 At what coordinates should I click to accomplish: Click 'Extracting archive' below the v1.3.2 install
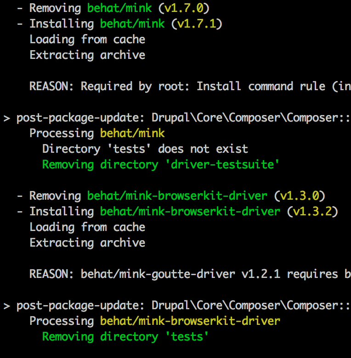pyautogui.click(x=87, y=243)
